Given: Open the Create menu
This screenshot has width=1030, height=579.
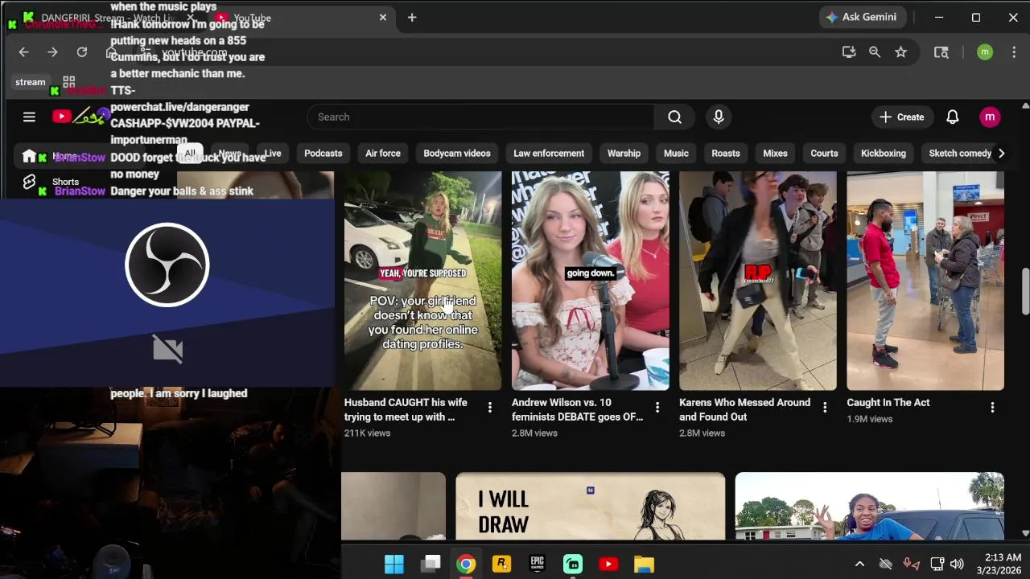Looking at the screenshot, I should pyautogui.click(x=902, y=117).
